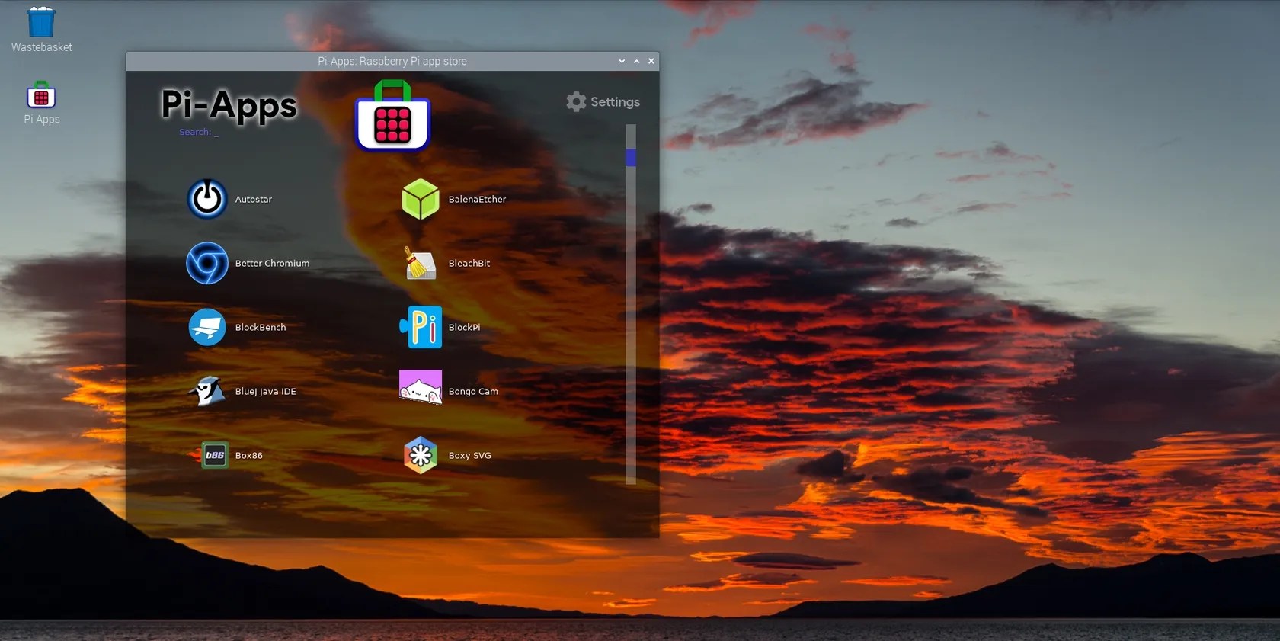
Task: Click the Settings label
Action: coord(615,102)
